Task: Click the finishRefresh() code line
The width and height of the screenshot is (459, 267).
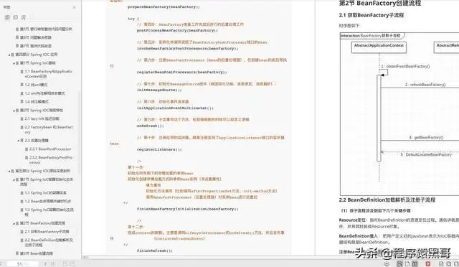Action: [155, 251]
